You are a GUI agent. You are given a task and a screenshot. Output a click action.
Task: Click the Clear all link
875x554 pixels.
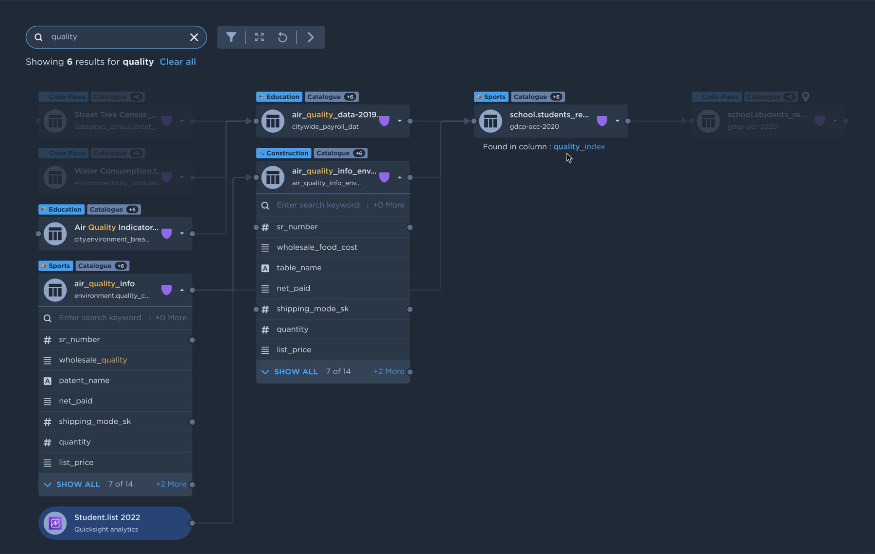click(178, 62)
